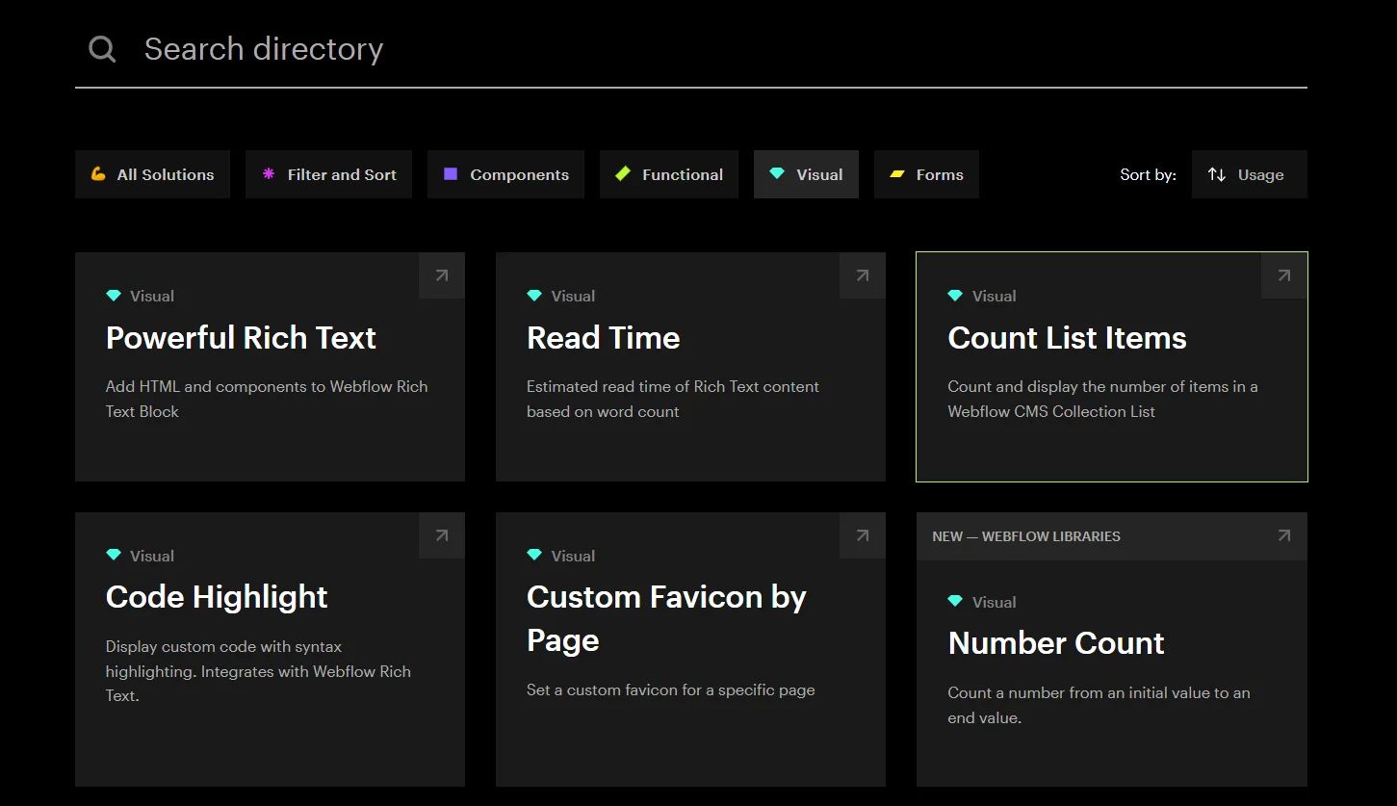Select the Visual filter
This screenshot has width=1397, height=806.
pyautogui.click(x=806, y=174)
